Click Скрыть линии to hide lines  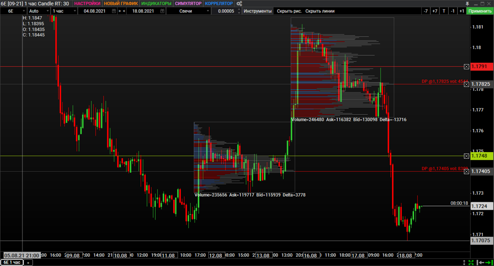(x=320, y=11)
